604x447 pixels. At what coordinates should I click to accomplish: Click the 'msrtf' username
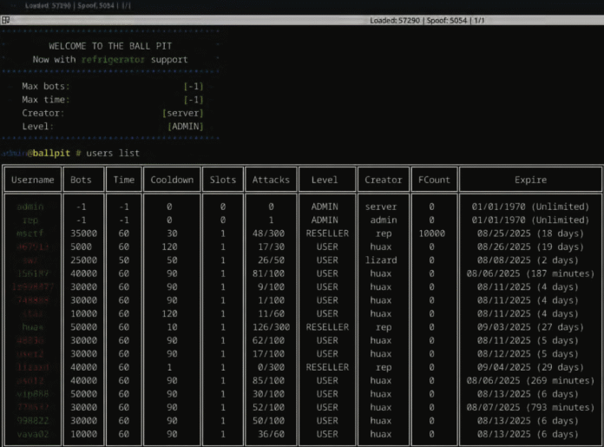[30, 233]
